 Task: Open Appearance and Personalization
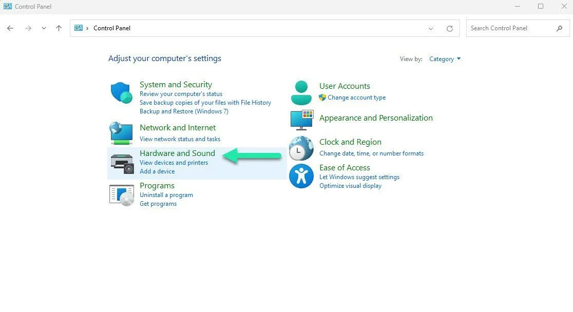(x=376, y=118)
